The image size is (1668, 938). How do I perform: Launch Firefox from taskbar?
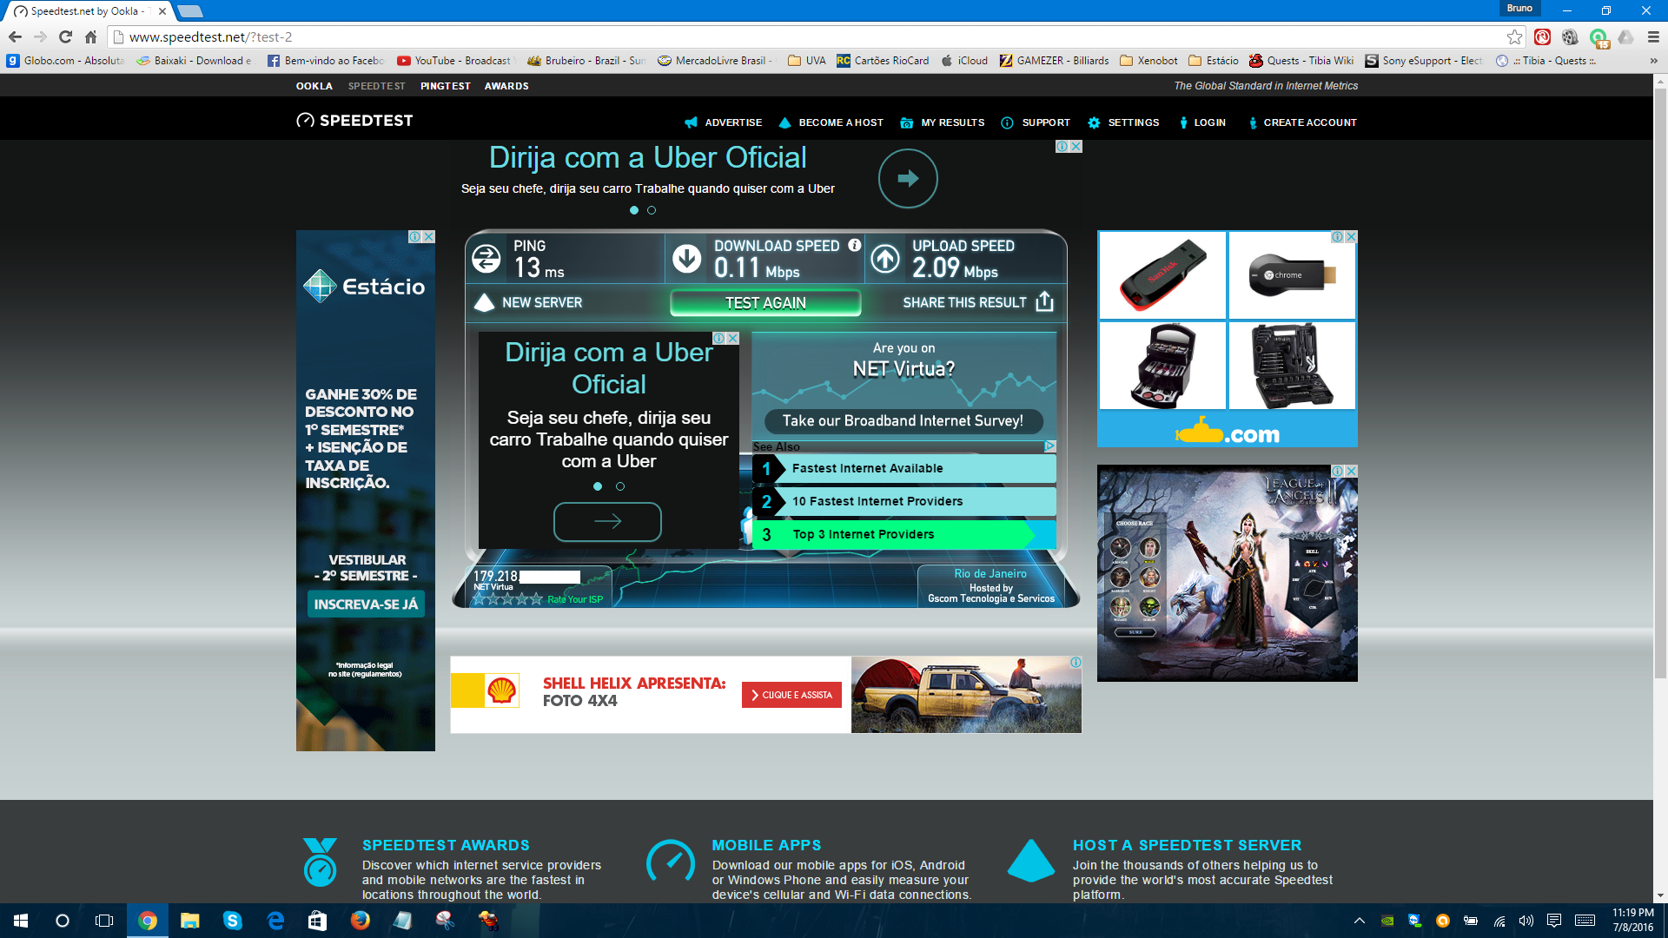(x=360, y=921)
